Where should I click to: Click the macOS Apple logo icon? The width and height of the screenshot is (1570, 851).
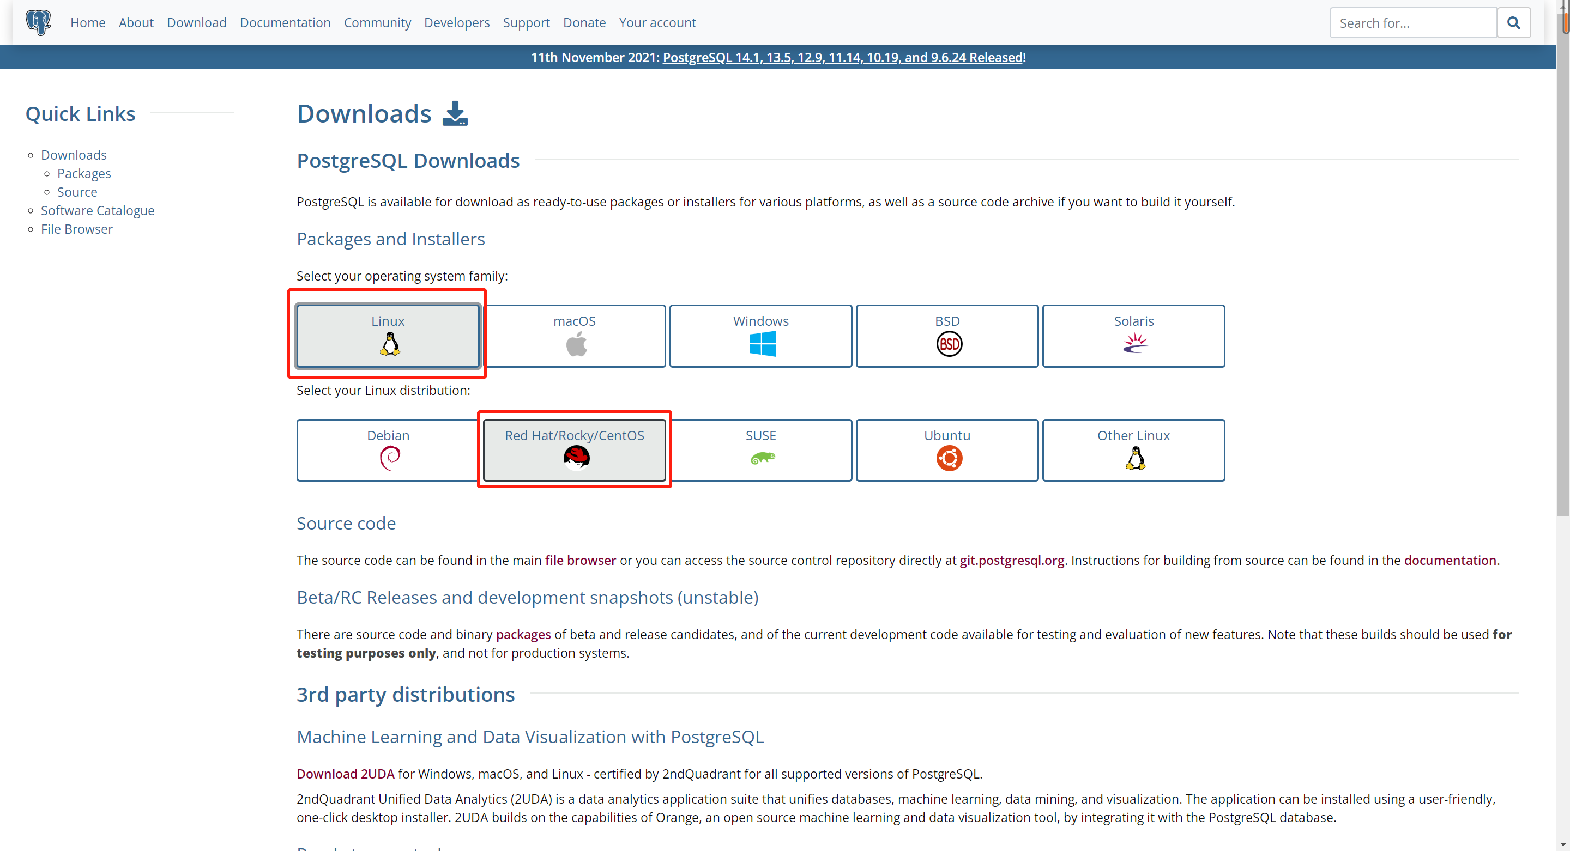576,344
